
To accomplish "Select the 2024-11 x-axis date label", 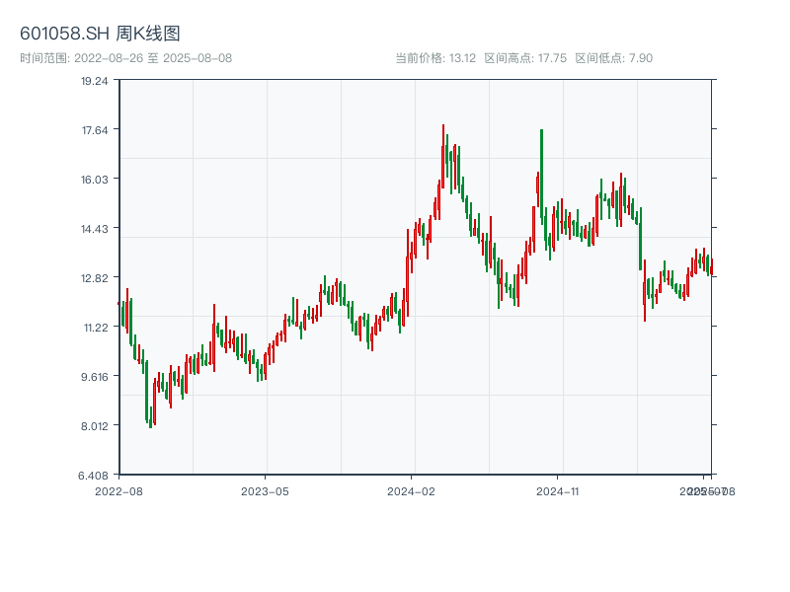I will (558, 490).
